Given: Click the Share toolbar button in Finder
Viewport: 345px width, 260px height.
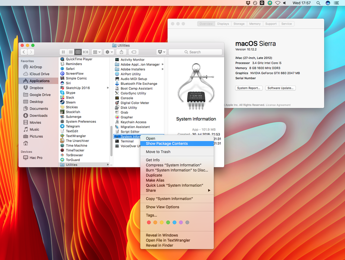Looking at the screenshot, I should tap(121, 52).
